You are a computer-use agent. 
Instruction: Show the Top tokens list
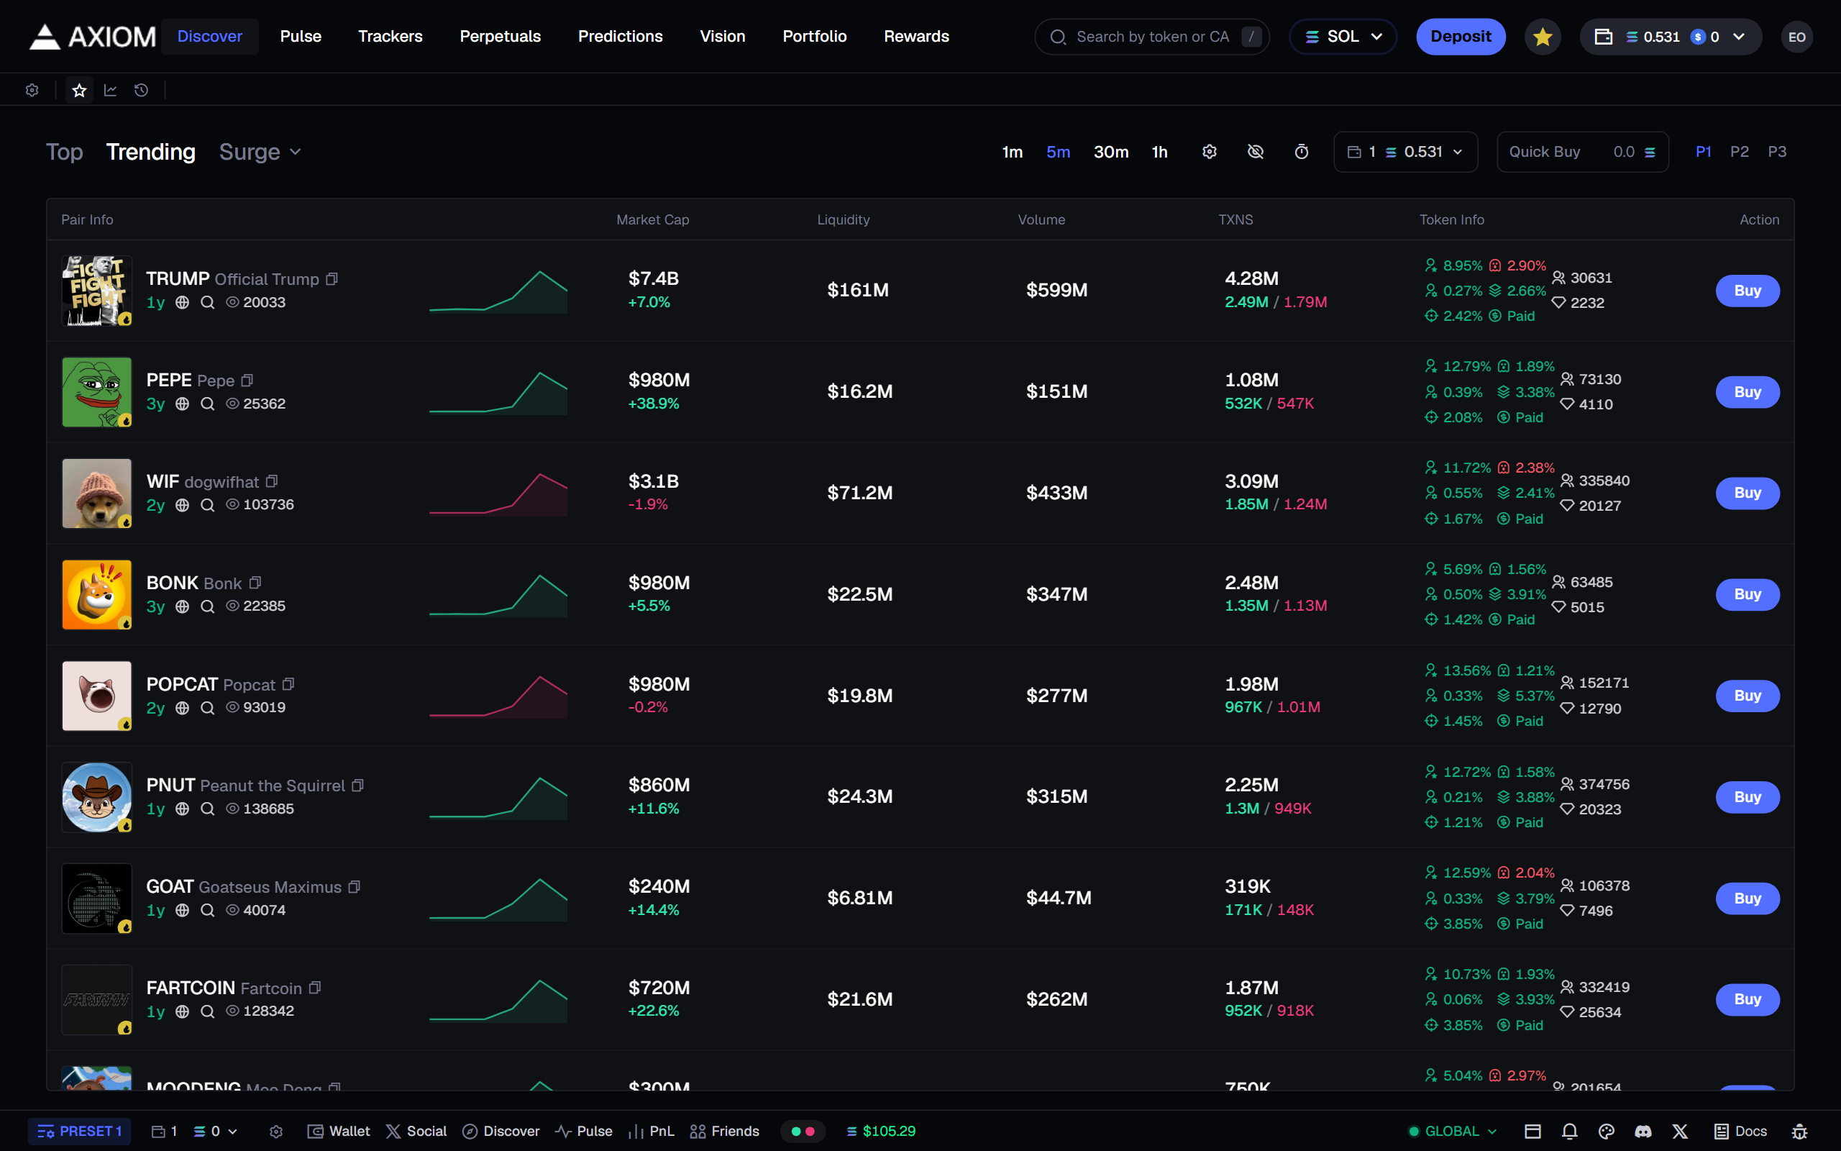click(x=65, y=153)
